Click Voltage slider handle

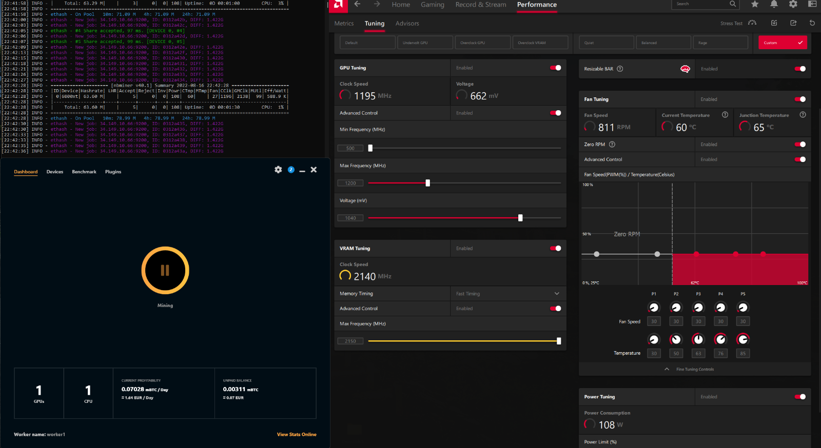[520, 218]
